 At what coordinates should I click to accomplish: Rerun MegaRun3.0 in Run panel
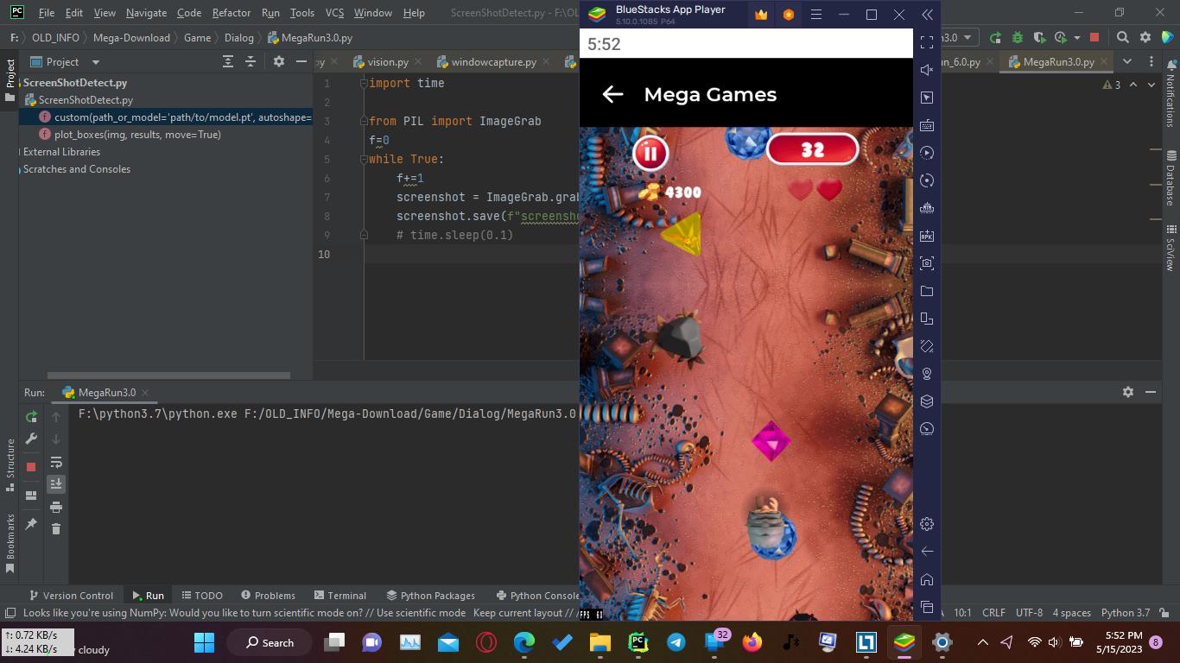click(31, 417)
